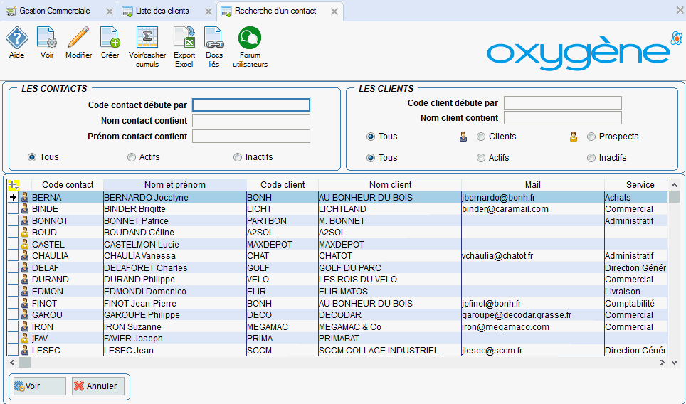
Task: Focus Code contact débute par field
Action: [251, 105]
